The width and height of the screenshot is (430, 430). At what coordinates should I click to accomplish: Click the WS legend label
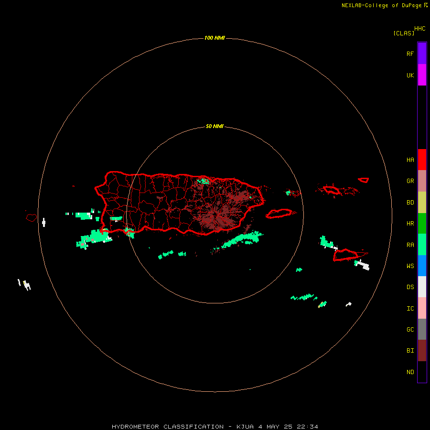pos(410,266)
